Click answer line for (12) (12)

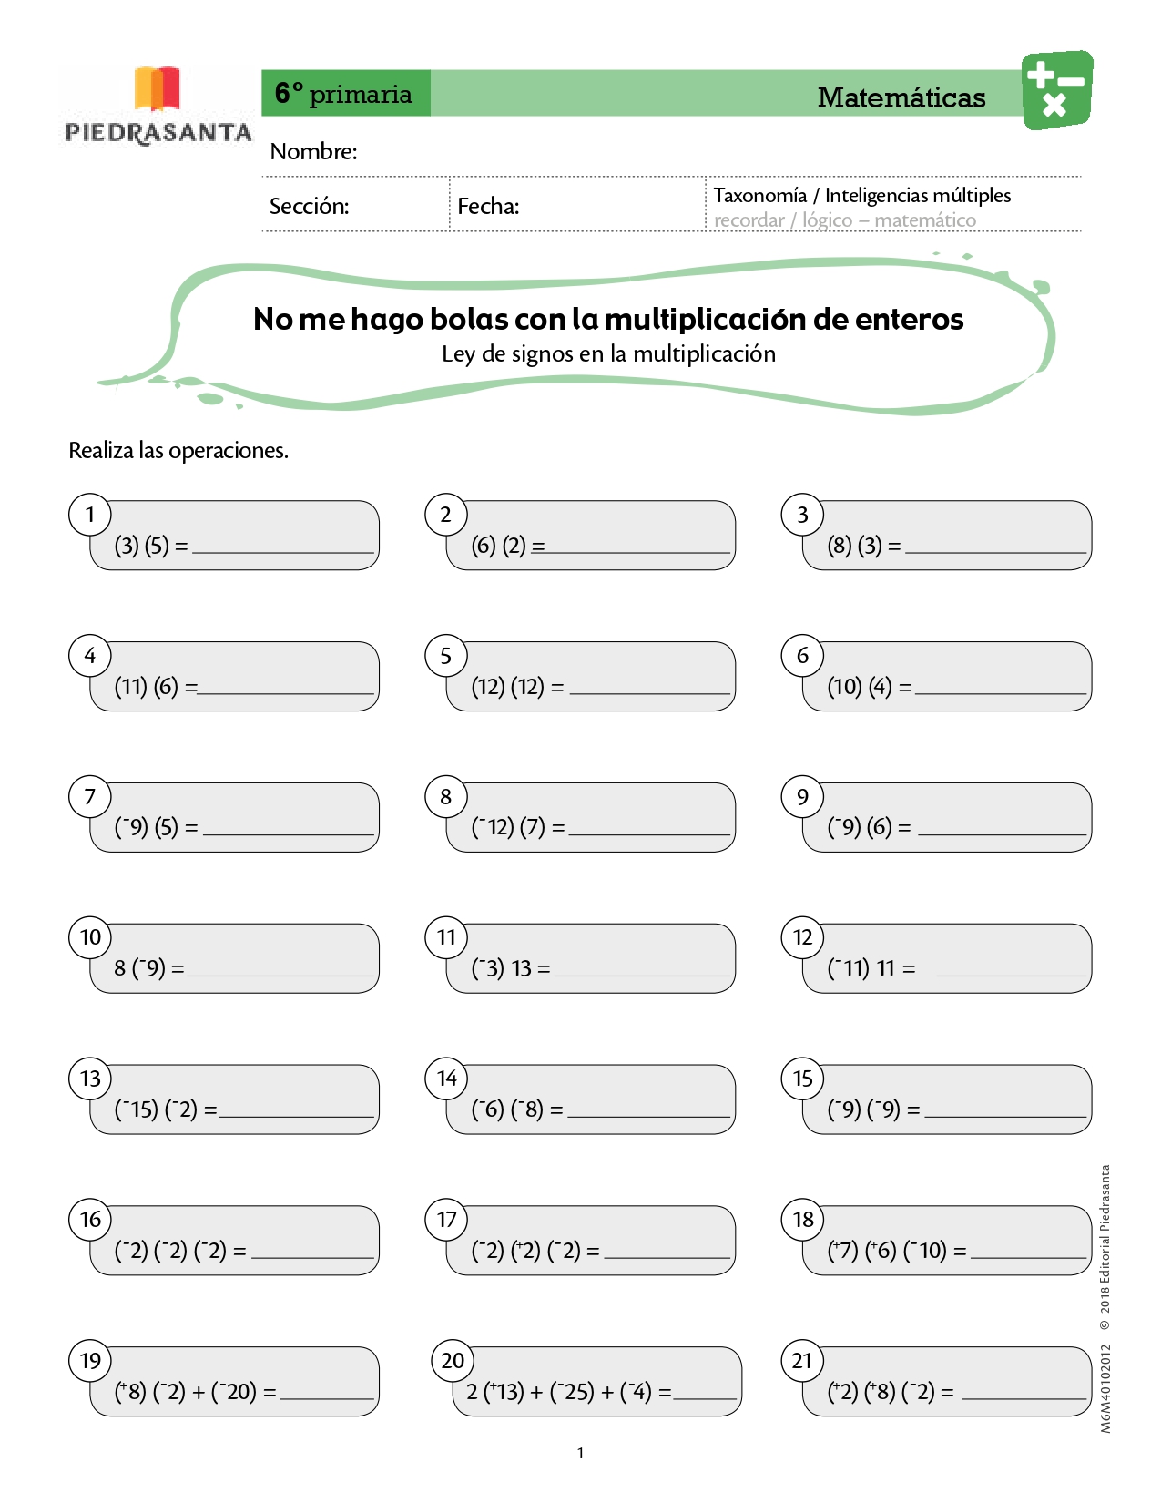[649, 692]
